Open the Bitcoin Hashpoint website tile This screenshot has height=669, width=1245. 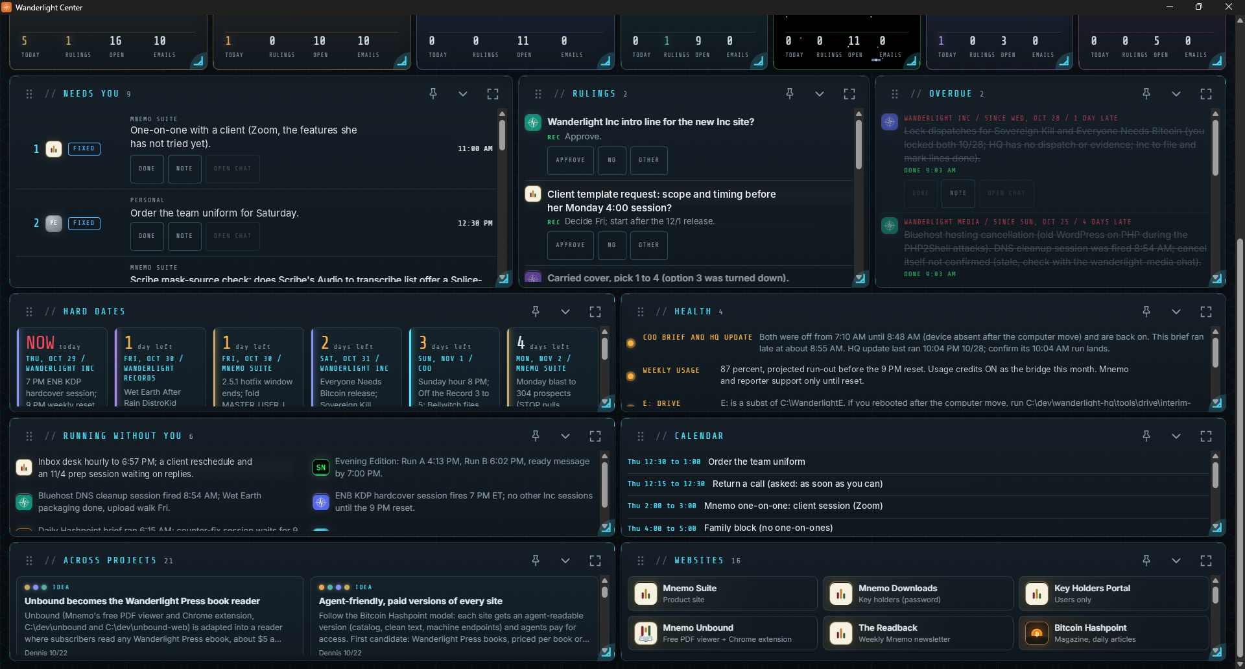(x=1113, y=633)
